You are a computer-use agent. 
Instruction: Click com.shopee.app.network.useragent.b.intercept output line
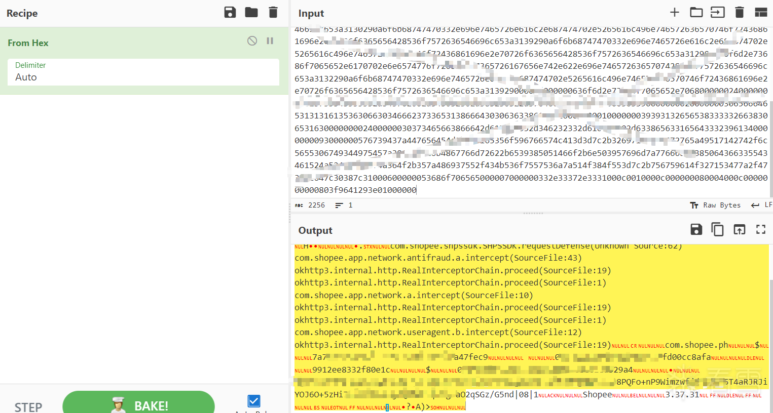438,332
